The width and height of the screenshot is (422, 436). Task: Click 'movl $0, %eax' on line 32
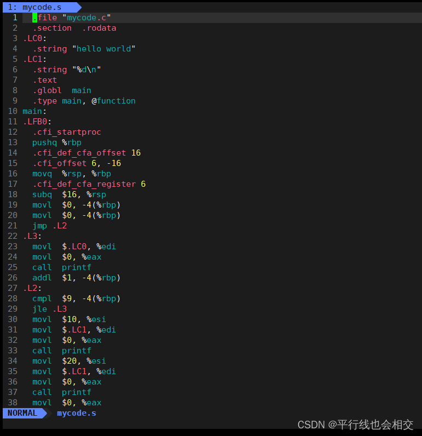click(x=67, y=340)
